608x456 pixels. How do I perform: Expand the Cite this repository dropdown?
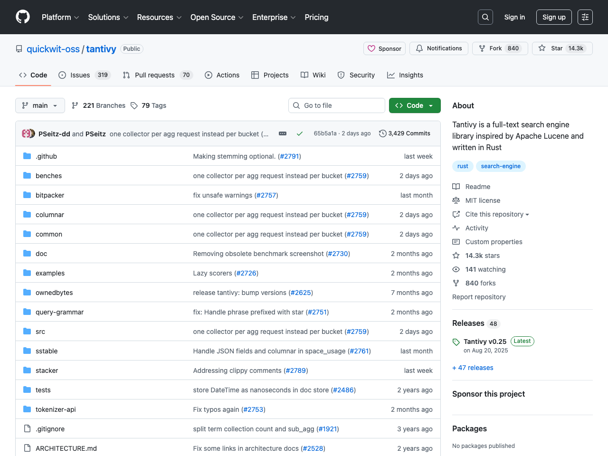[x=496, y=214]
